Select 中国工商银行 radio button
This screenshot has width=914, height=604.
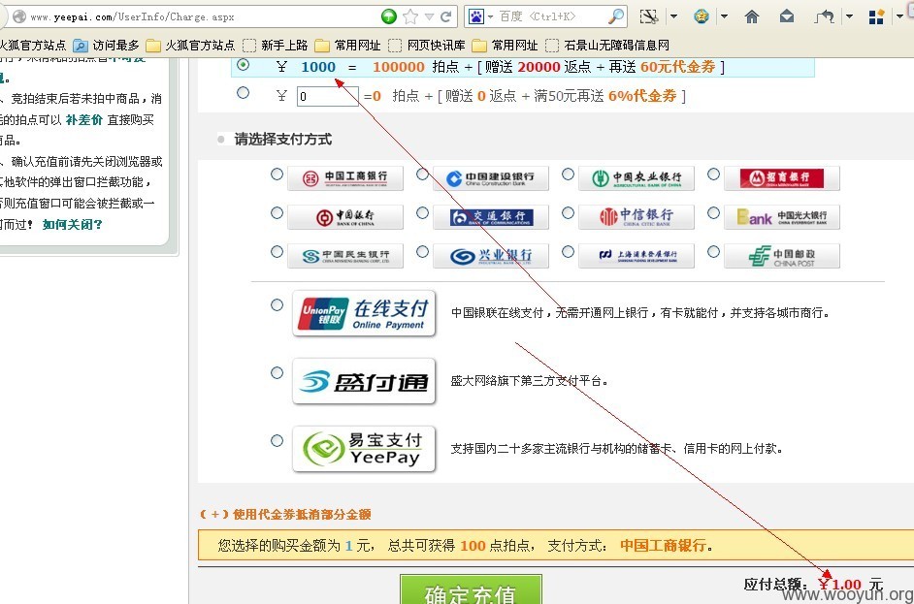(277, 175)
